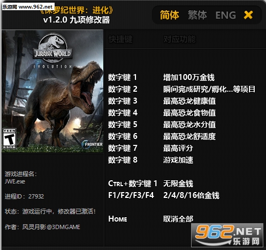
Task: Click the Jurassic World T-rex emblem
Action: tap(52, 47)
